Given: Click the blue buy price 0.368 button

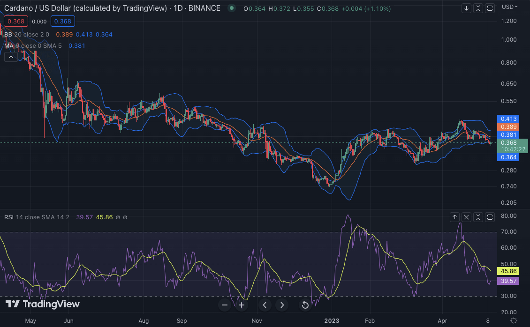Looking at the screenshot, I should [62, 21].
